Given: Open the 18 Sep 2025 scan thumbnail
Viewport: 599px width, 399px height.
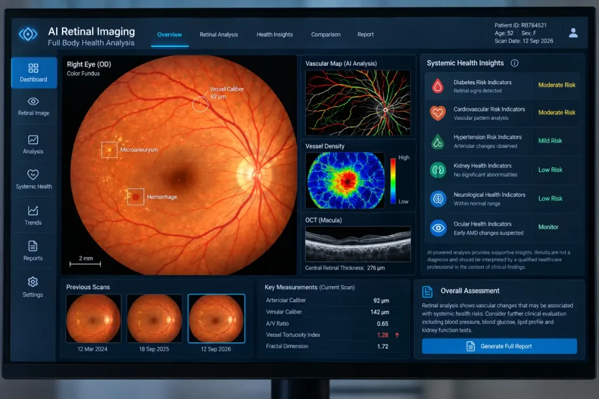Looking at the screenshot, I should [x=154, y=318].
